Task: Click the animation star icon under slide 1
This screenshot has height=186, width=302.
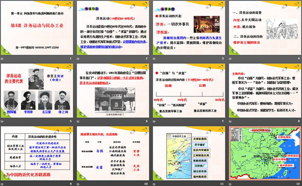Action: pyautogui.click(x=2, y=58)
